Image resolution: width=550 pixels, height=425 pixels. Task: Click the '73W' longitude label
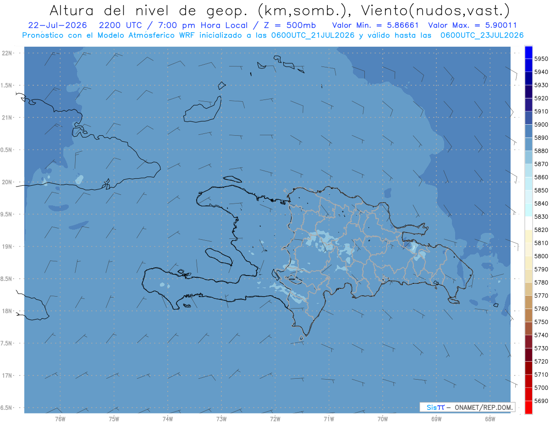pos(221,419)
